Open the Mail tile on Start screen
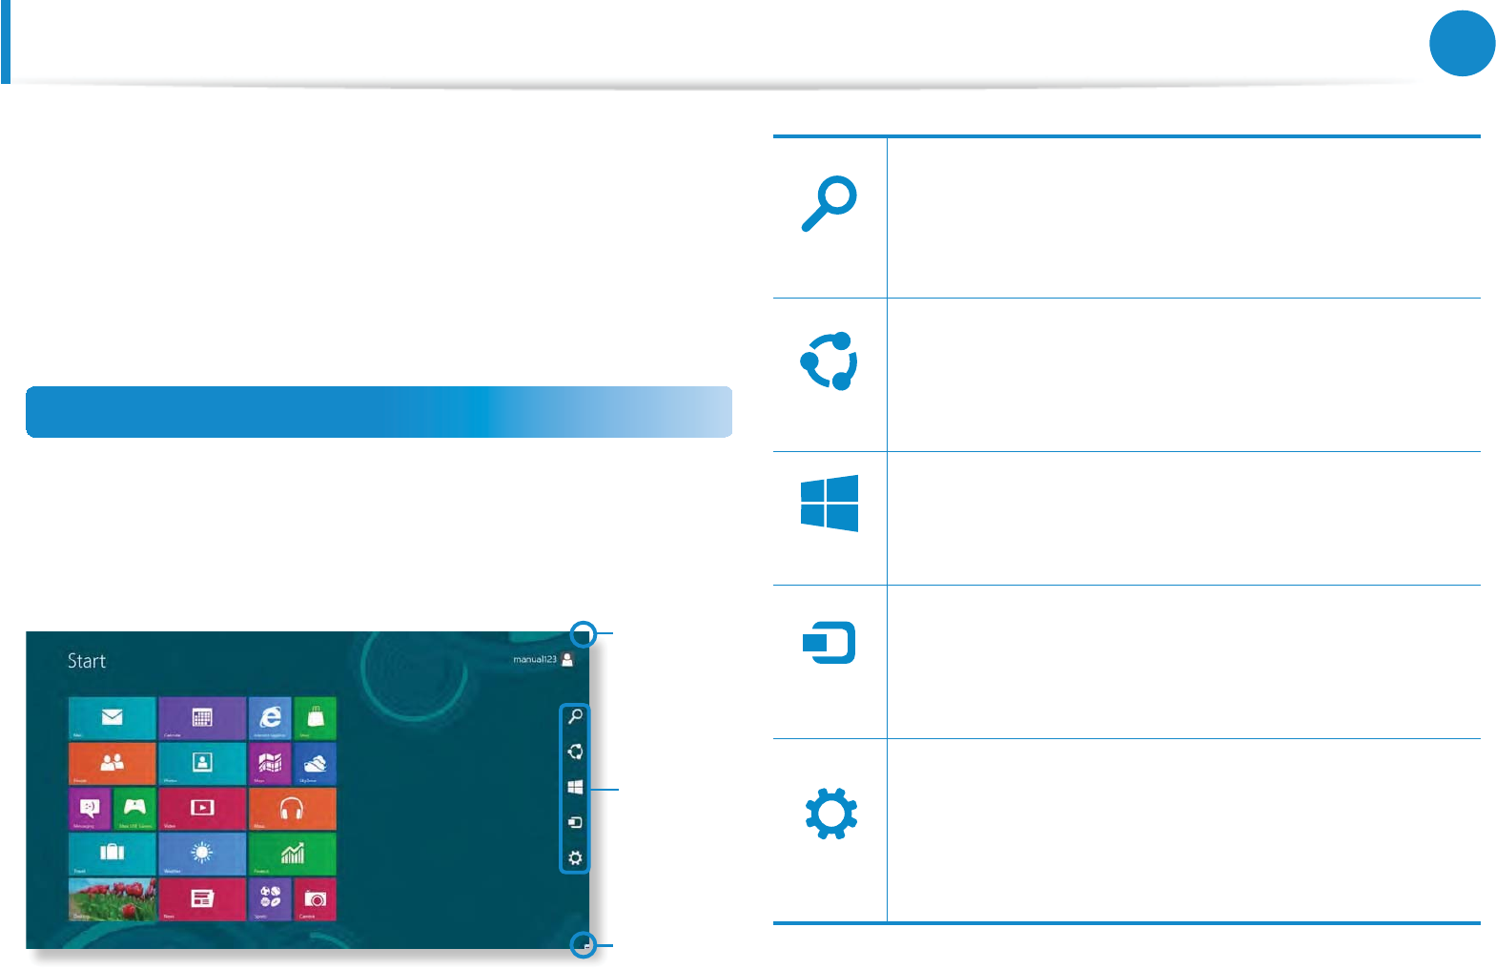The height and width of the screenshot is (969, 1496). point(112,718)
